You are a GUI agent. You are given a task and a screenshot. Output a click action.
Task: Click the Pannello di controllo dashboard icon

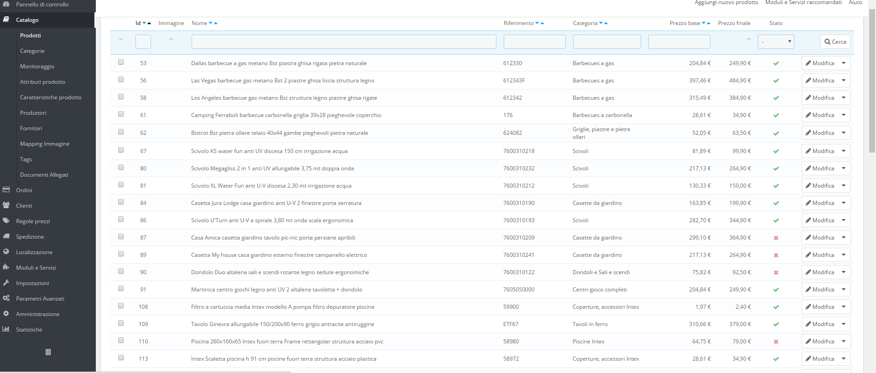6,4
